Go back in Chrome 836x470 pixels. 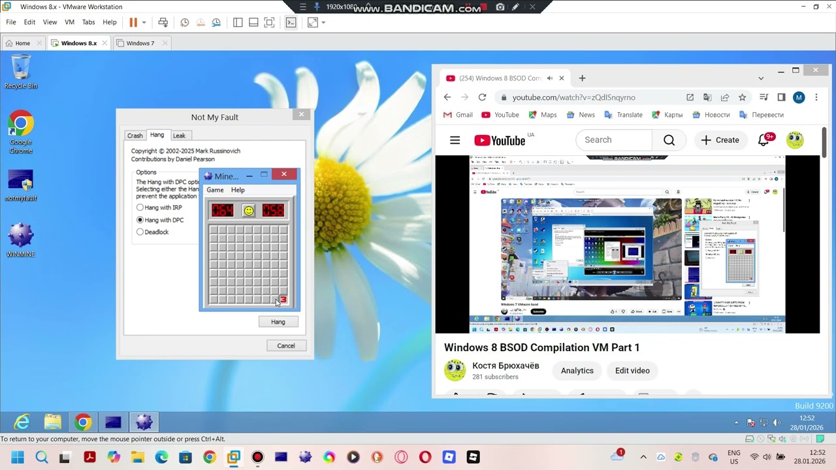447,97
